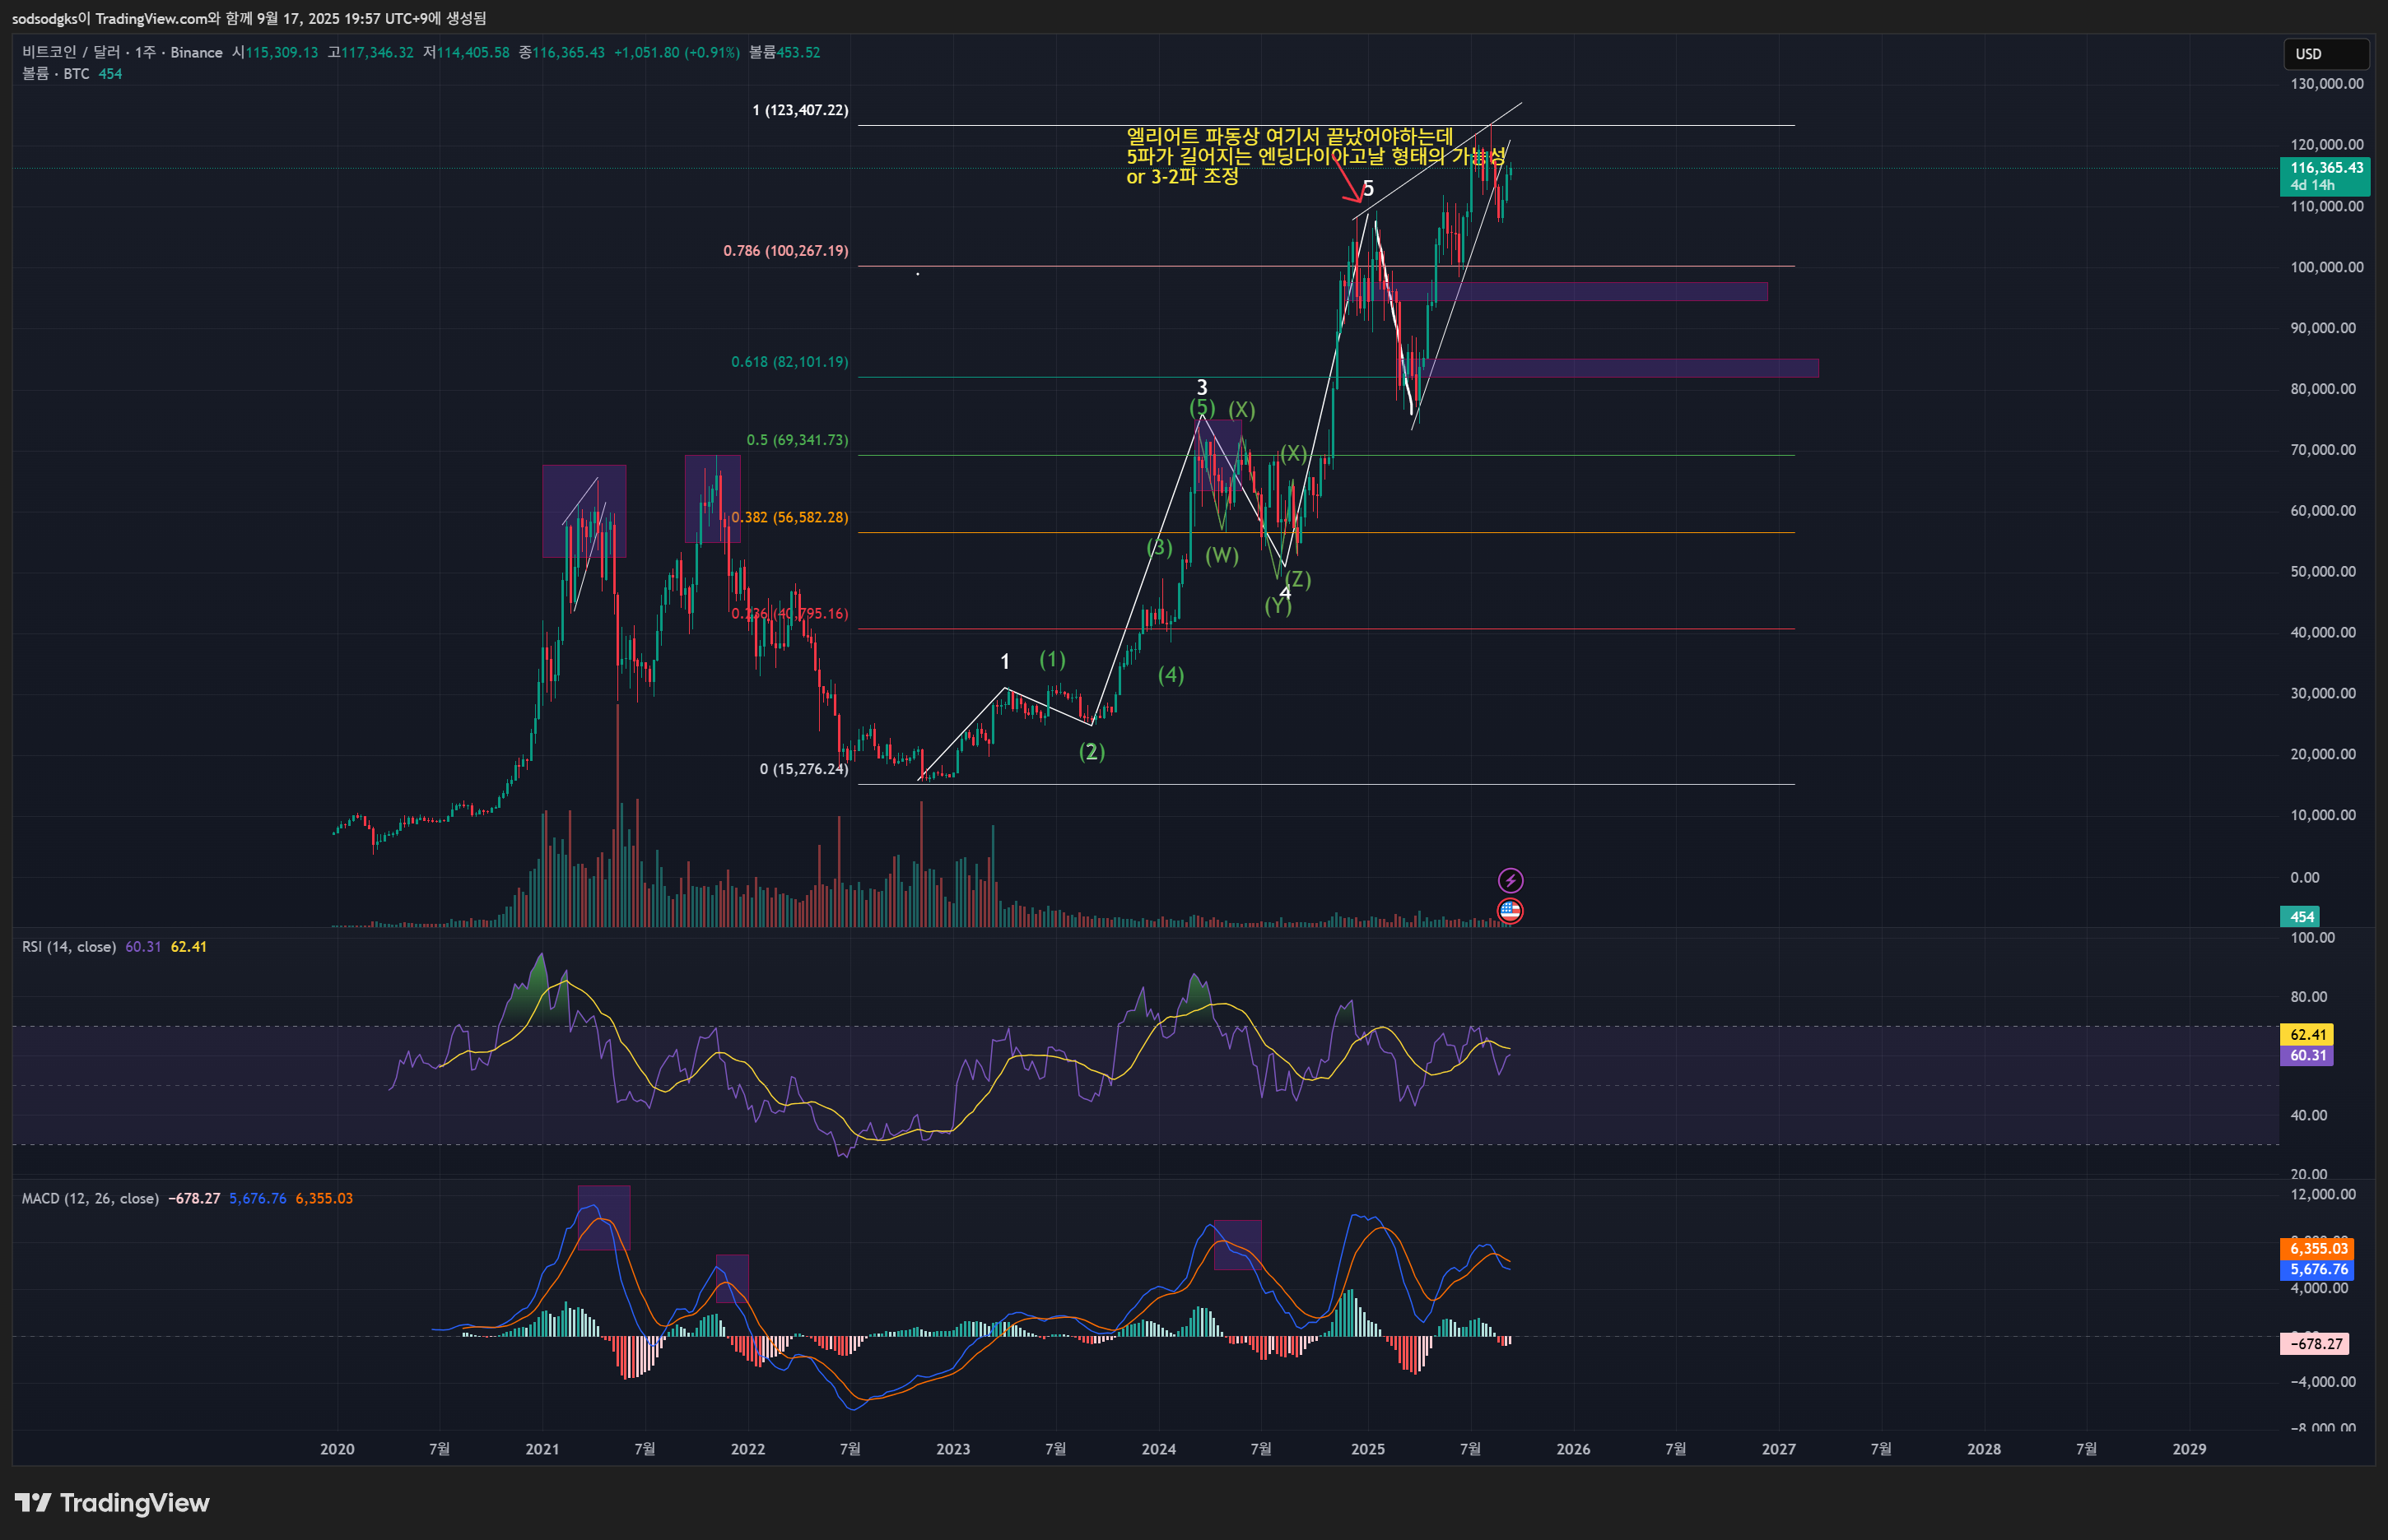Click the white wave label 5 near the red arrow
Image resolution: width=2388 pixels, height=1540 pixels.
1367,188
